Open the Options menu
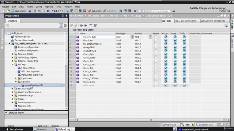The width and height of the screenshot is (234, 131). click(49, 7)
